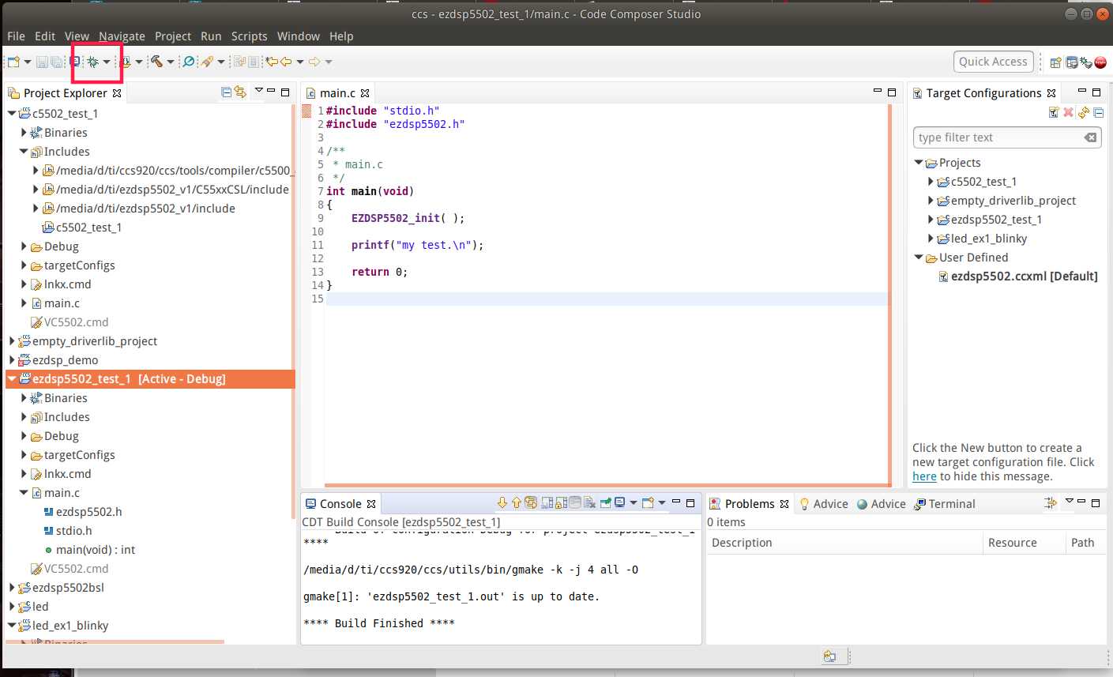Collapse all in Target Configurations view
This screenshot has width=1113, height=677.
click(1098, 113)
